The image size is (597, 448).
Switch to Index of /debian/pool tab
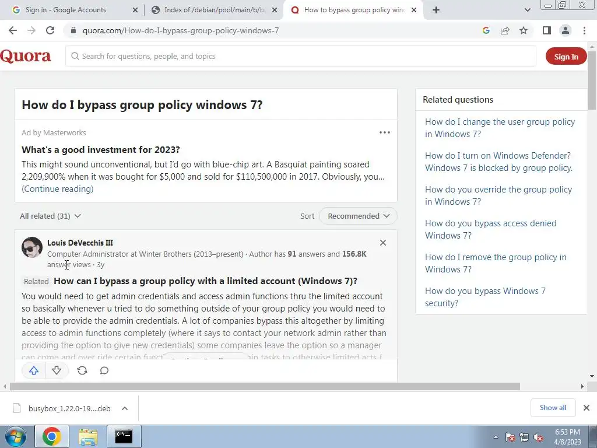[215, 10]
